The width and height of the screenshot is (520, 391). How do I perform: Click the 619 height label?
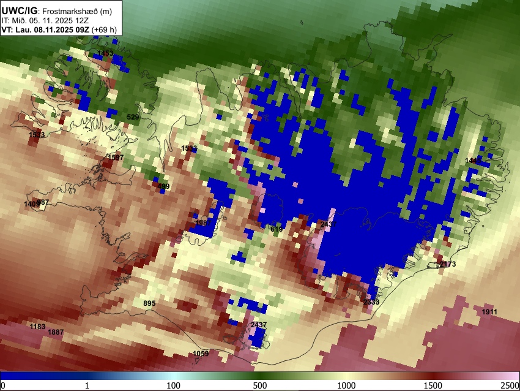click(277, 229)
